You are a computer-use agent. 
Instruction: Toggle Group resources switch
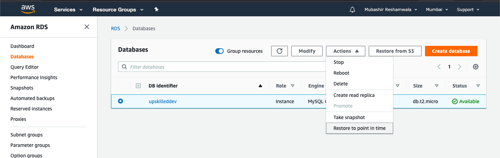tap(219, 51)
